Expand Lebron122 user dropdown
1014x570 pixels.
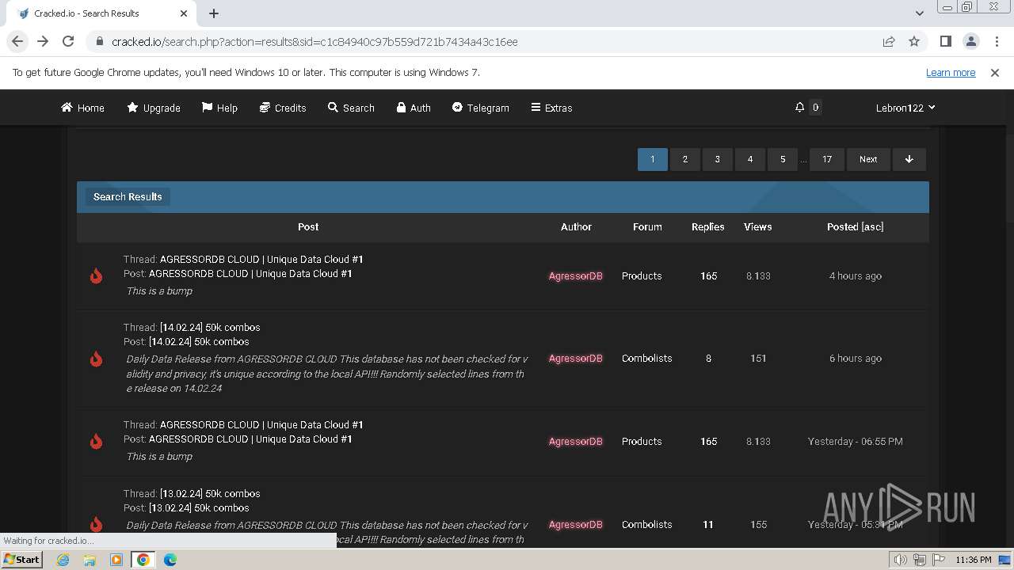coord(905,108)
